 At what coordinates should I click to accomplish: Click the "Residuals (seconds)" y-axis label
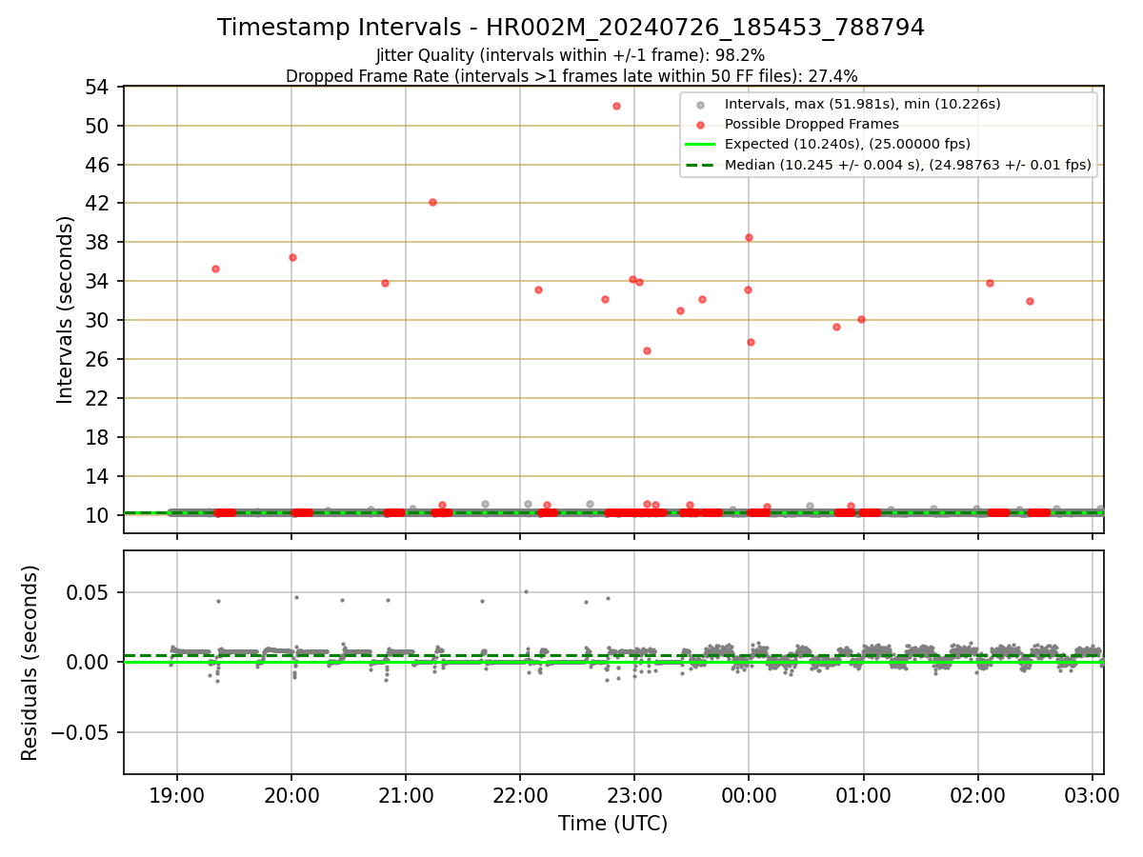pyautogui.click(x=30, y=663)
